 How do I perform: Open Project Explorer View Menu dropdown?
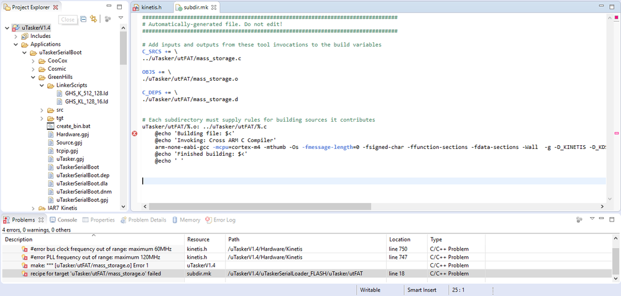point(121,18)
